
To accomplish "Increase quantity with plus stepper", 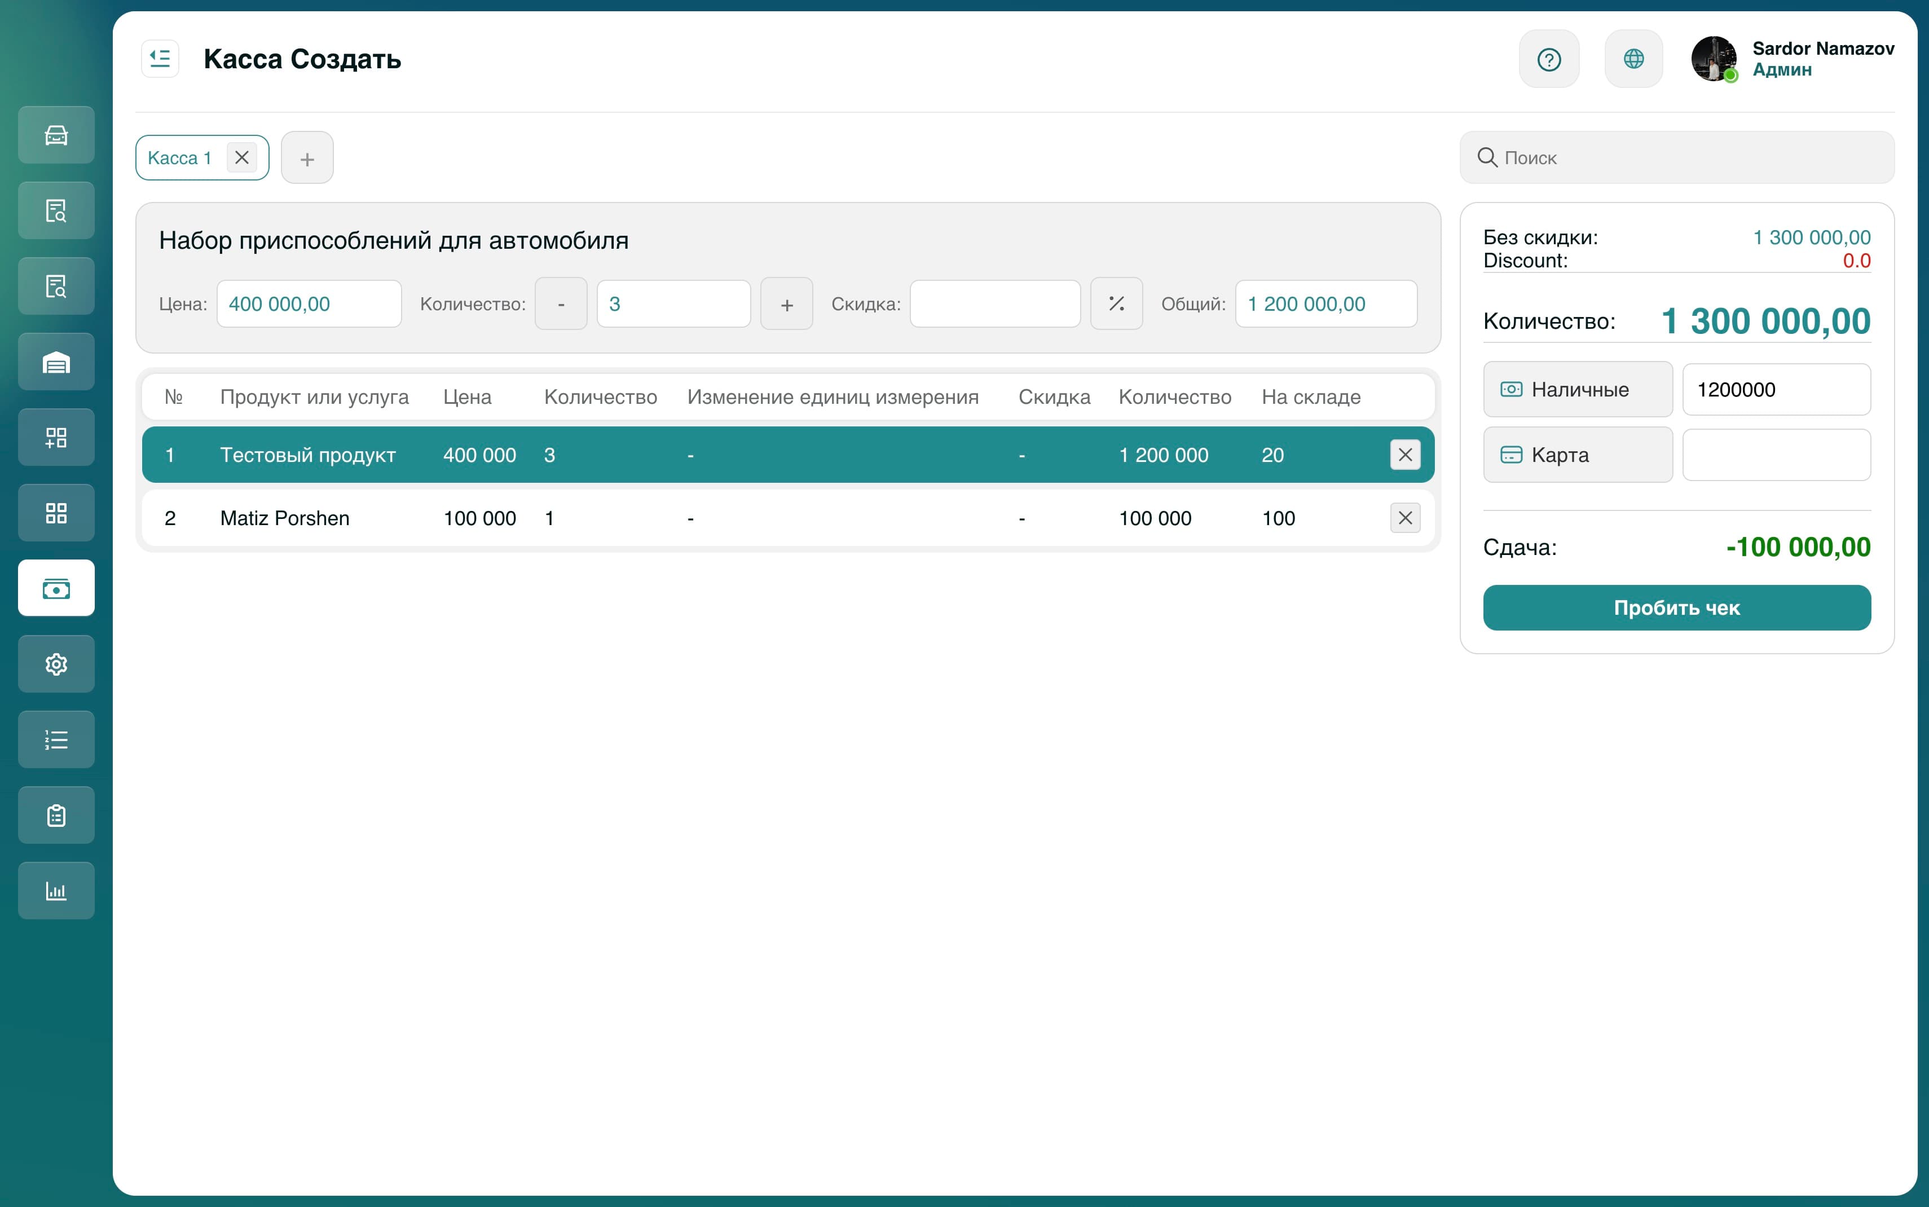I will (x=786, y=304).
